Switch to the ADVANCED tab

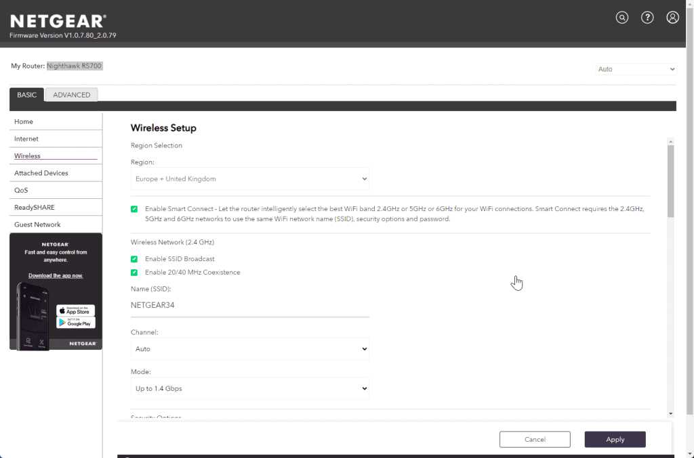click(72, 95)
